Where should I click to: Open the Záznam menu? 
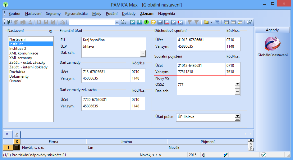pyautogui.click(x=147, y=14)
